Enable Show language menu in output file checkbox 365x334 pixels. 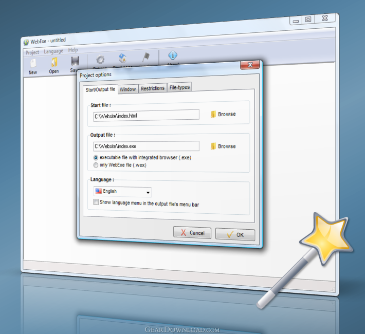pyautogui.click(x=96, y=202)
